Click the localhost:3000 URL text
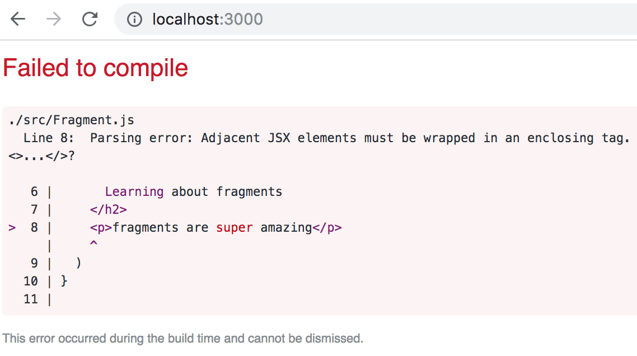 [207, 20]
